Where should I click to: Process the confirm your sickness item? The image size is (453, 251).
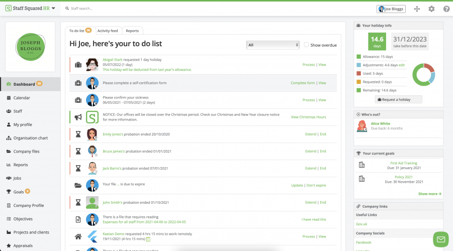pos(309,100)
